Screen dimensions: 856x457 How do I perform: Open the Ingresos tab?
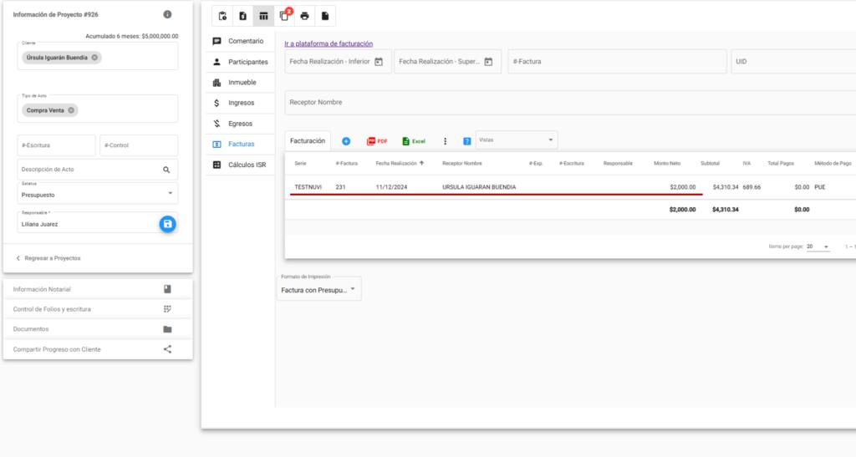coord(240,103)
